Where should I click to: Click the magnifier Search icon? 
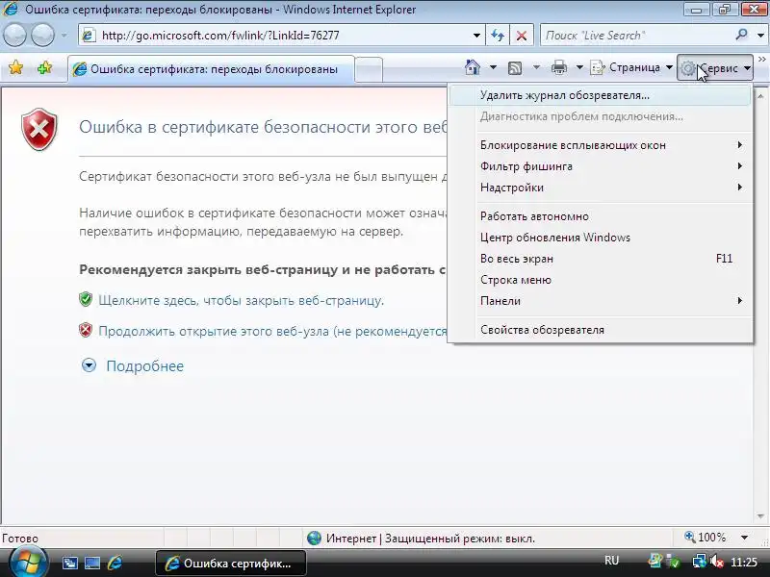click(741, 35)
